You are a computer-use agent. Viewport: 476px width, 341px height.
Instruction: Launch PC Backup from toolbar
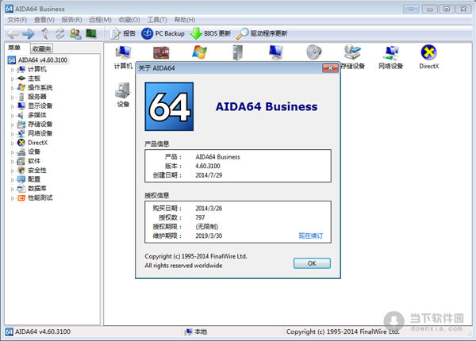point(163,33)
